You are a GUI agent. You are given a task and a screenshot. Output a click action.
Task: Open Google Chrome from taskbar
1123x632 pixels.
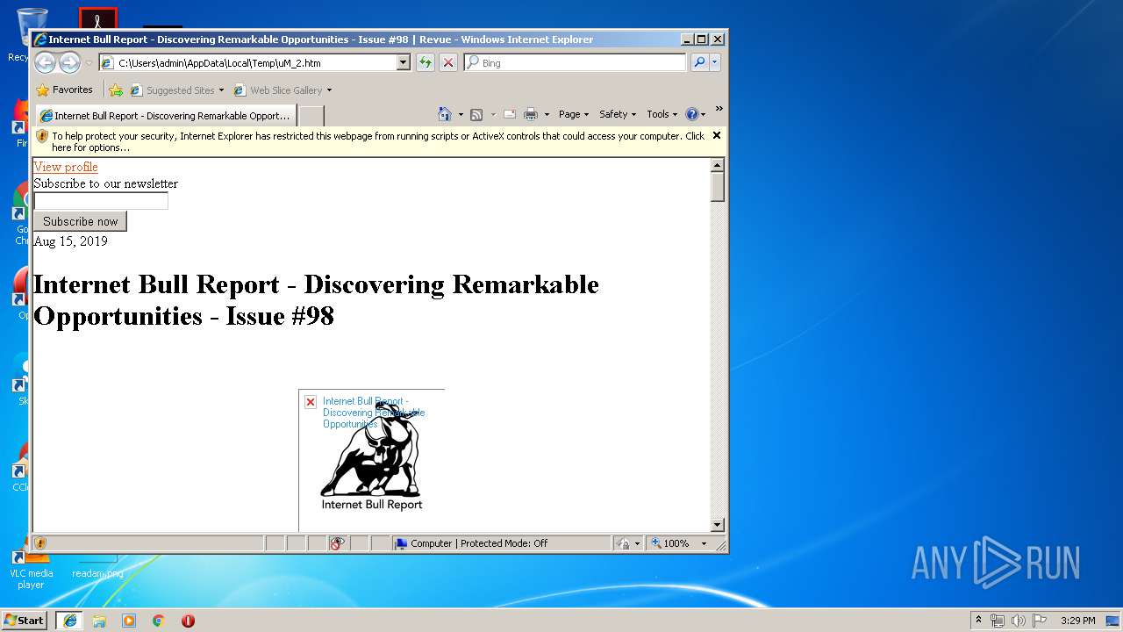[x=159, y=620]
